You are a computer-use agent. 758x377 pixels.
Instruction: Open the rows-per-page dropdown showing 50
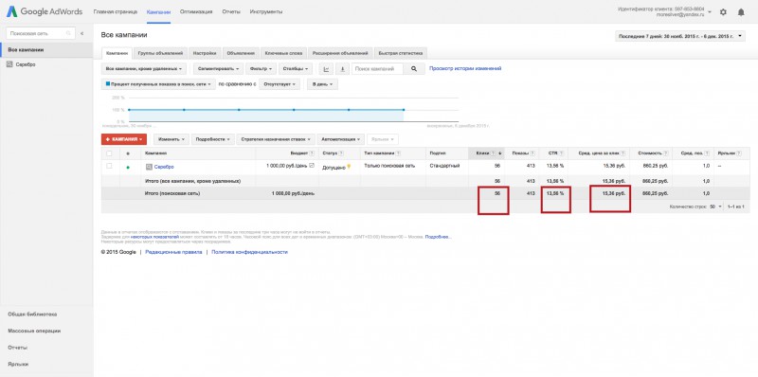(x=715, y=206)
